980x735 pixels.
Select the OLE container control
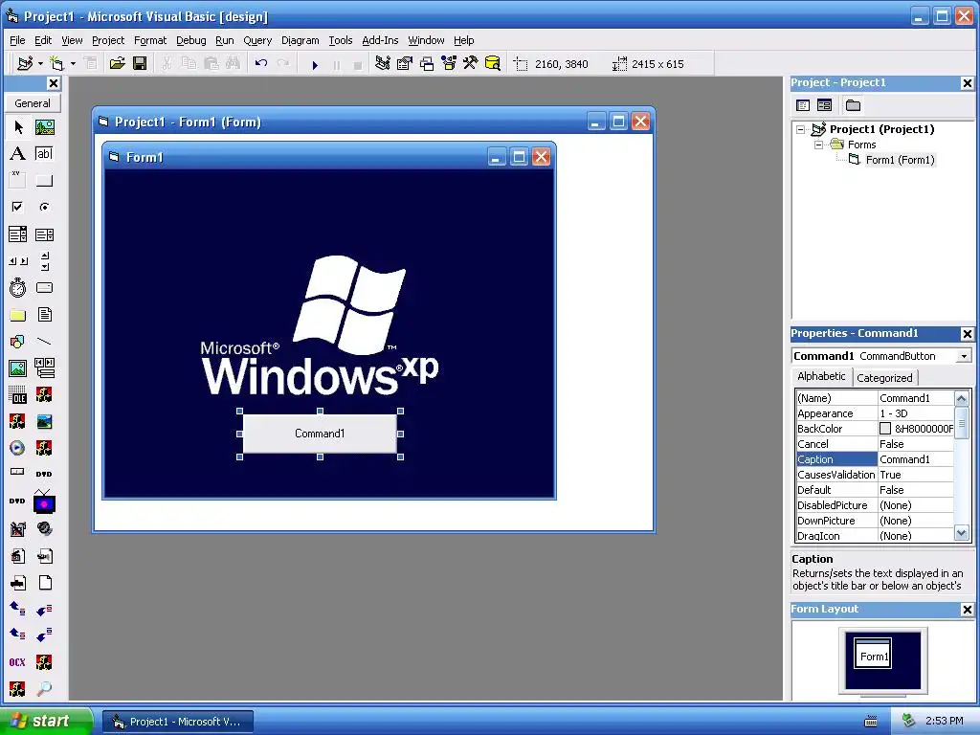[18, 395]
